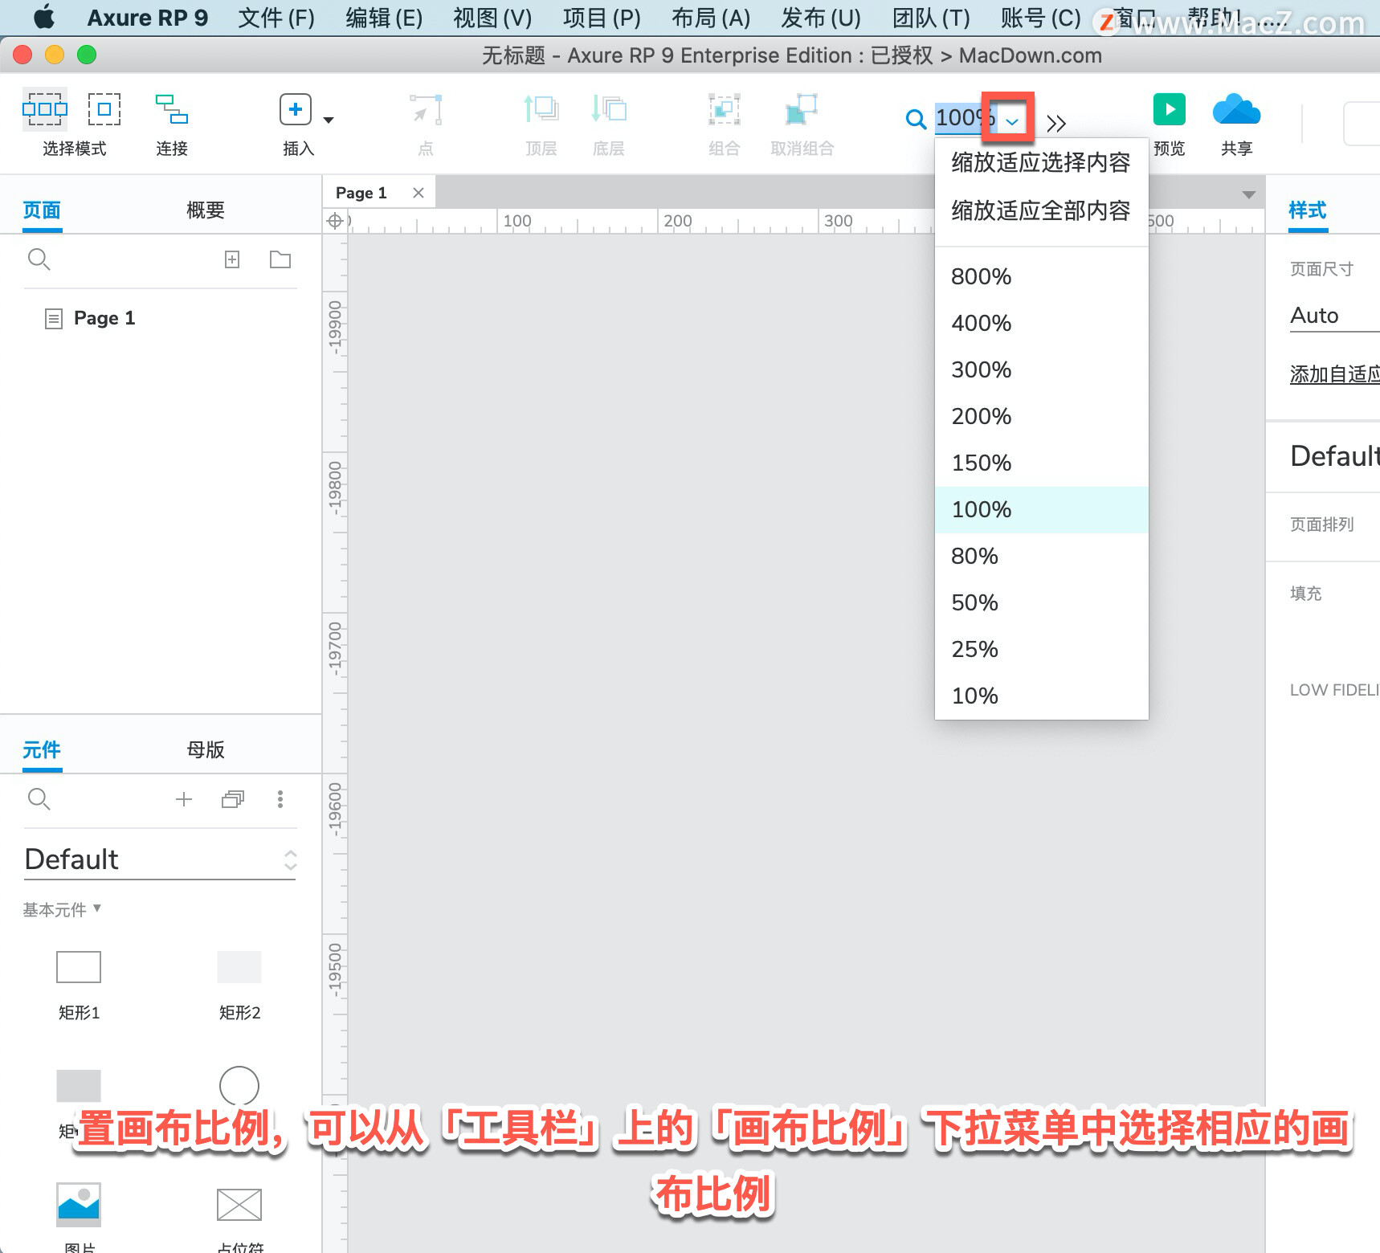Click the Share cloud icon
Image resolution: width=1380 pixels, height=1253 pixels.
click(x=1236, y=109)
